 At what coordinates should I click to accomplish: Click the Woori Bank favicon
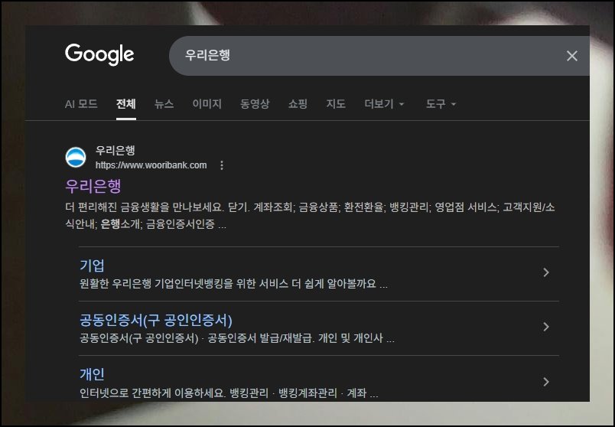(x=76, y=158)
